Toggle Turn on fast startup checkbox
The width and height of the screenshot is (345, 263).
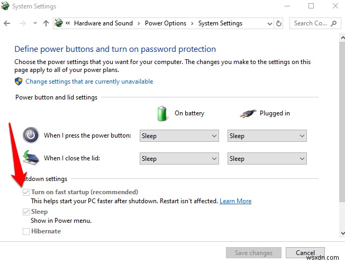(x=26, y=192)
